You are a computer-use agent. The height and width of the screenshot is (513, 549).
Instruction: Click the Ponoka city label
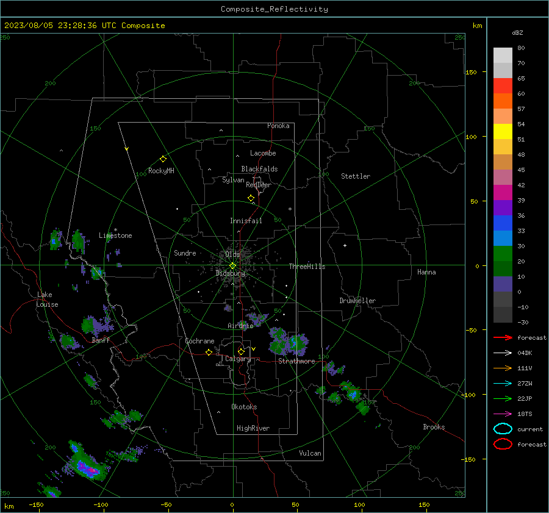(278, 126)
